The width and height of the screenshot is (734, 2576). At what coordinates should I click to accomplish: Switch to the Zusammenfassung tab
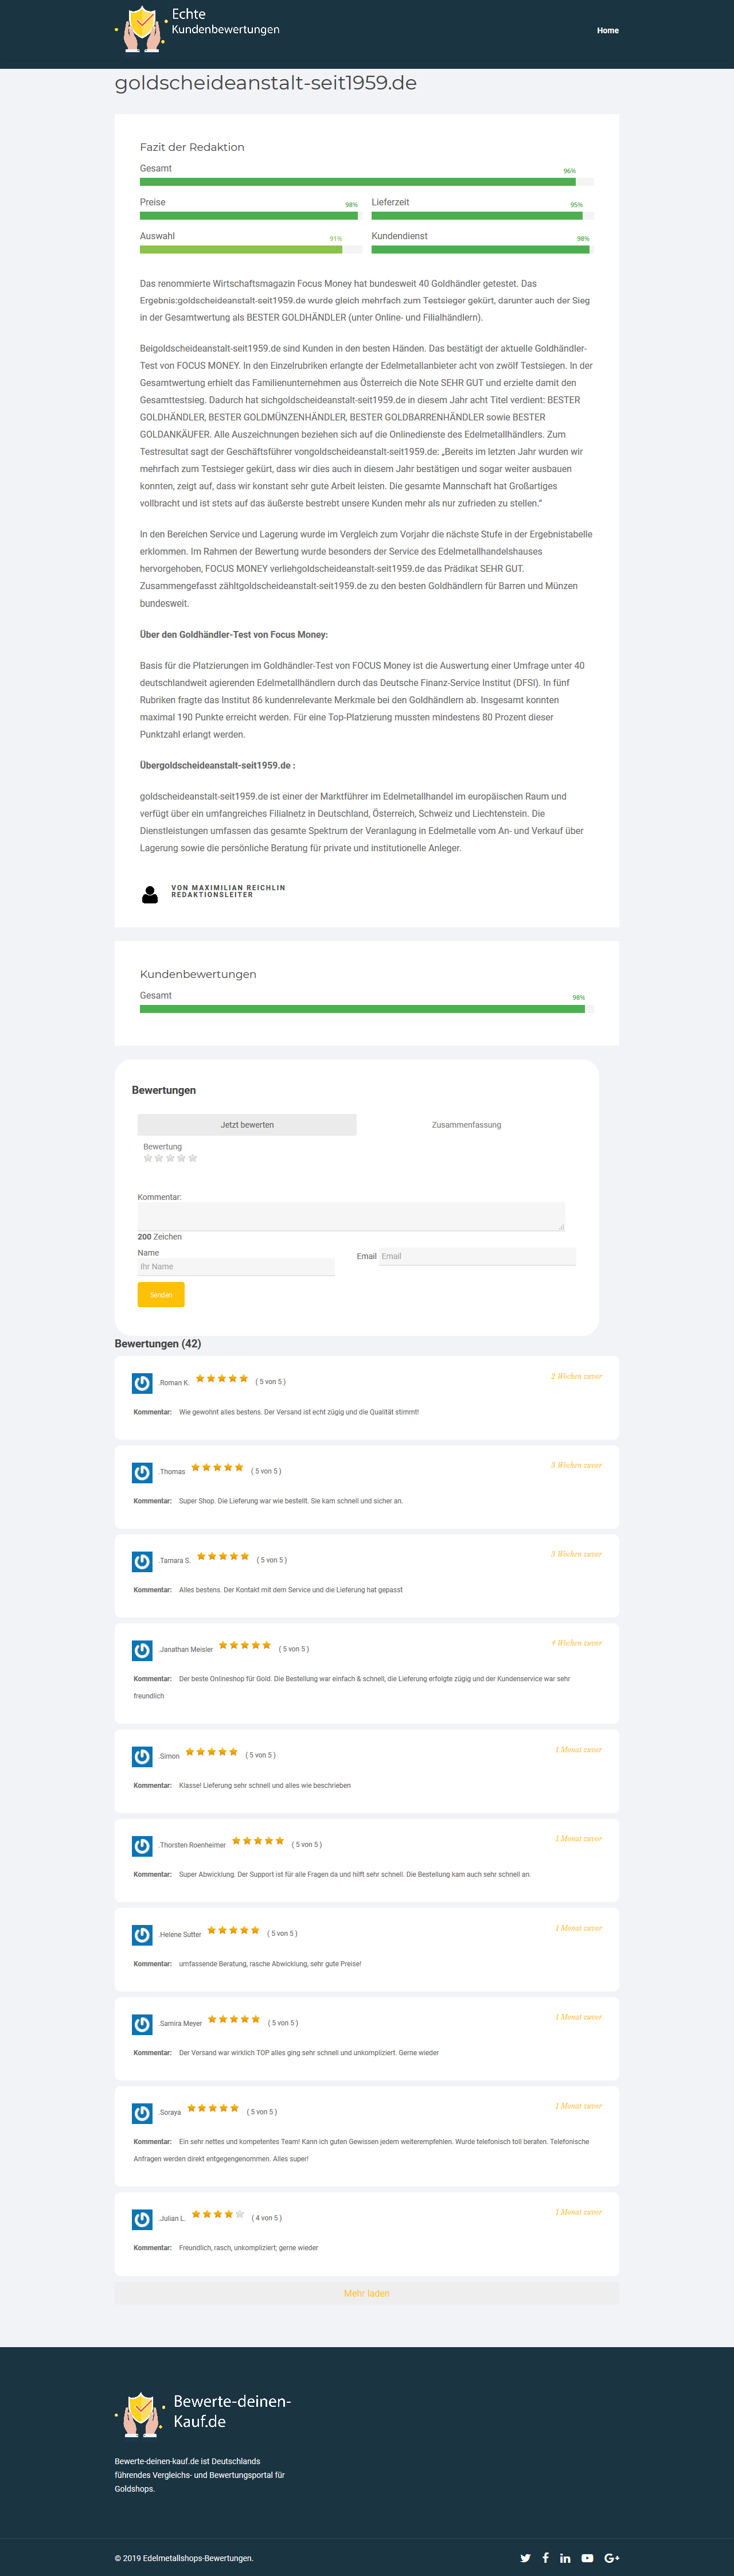(466, 1125)
